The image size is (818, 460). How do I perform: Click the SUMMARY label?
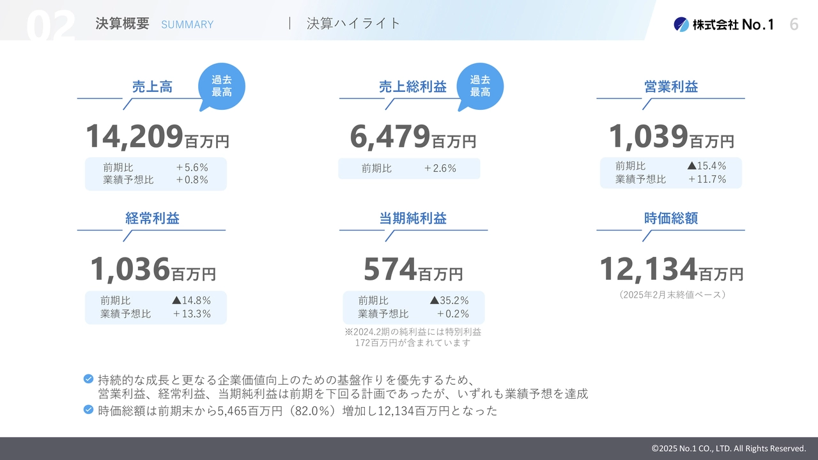[x=187, y=24]
